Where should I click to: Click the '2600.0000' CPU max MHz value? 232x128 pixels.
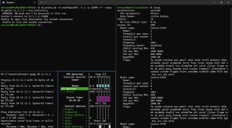pos(157,51)
